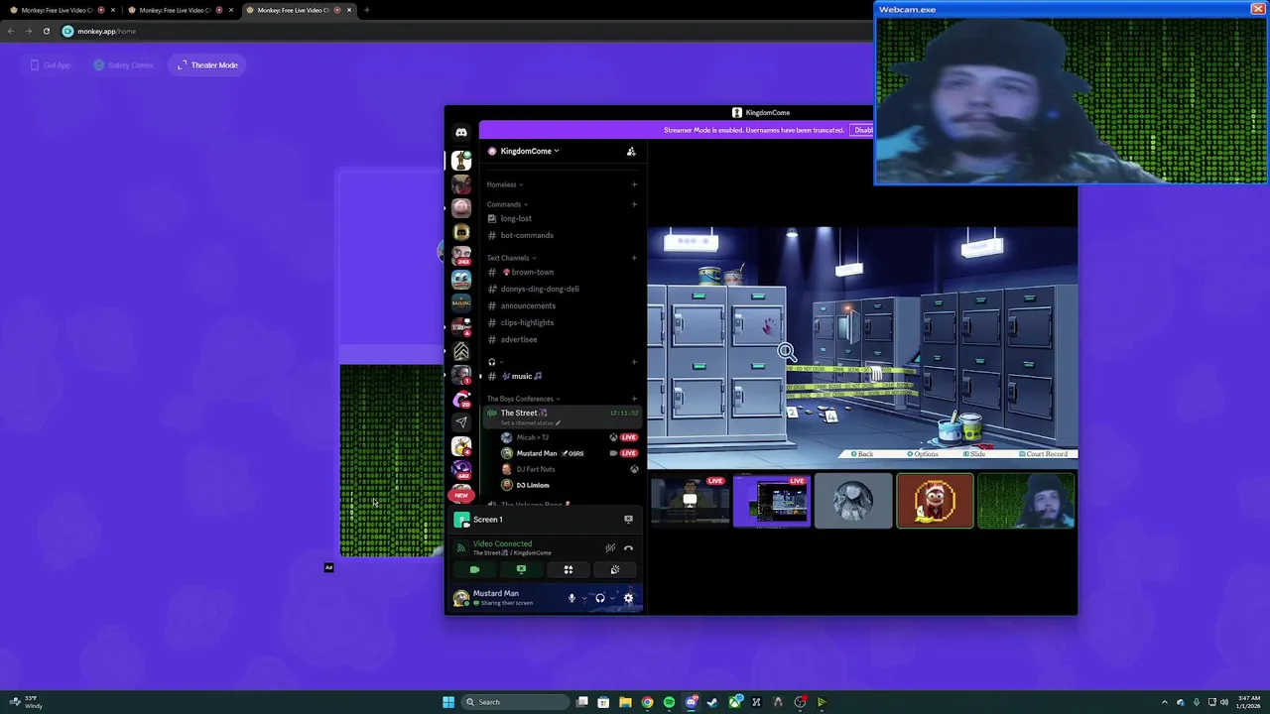Image resolution: width=1270 pixels, height=714 pixels.
Task: Deafen with the headphones icon
Action: pyautogui.click(x=600, y=598)
